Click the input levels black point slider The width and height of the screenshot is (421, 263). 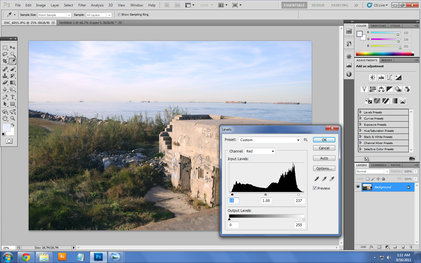232,194
